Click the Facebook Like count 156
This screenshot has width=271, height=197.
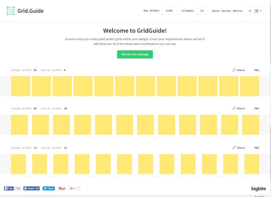pos(18,188)
